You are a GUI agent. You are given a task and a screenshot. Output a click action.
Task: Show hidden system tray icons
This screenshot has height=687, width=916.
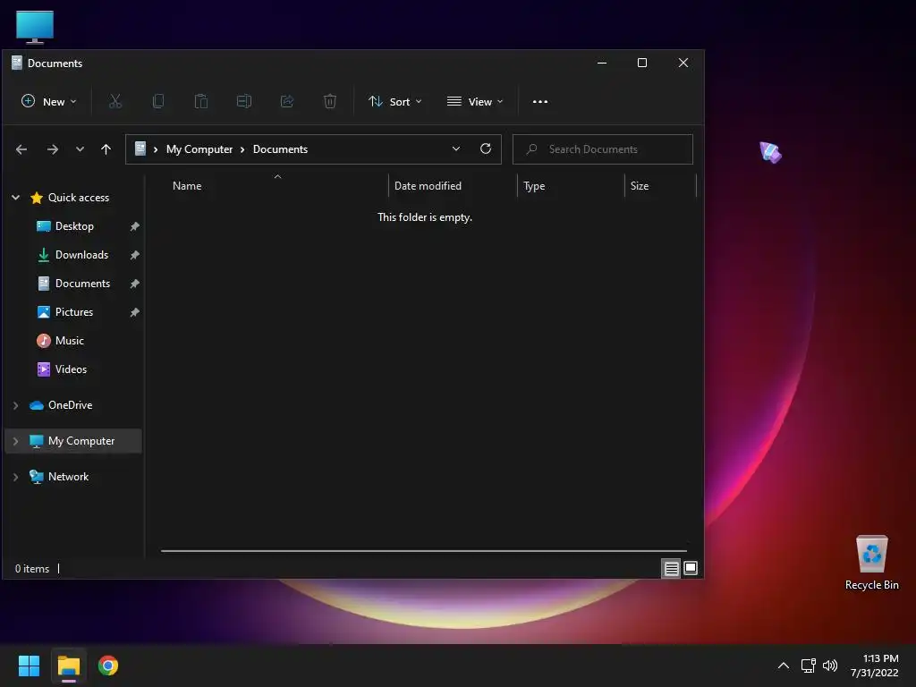coord(784,666)
